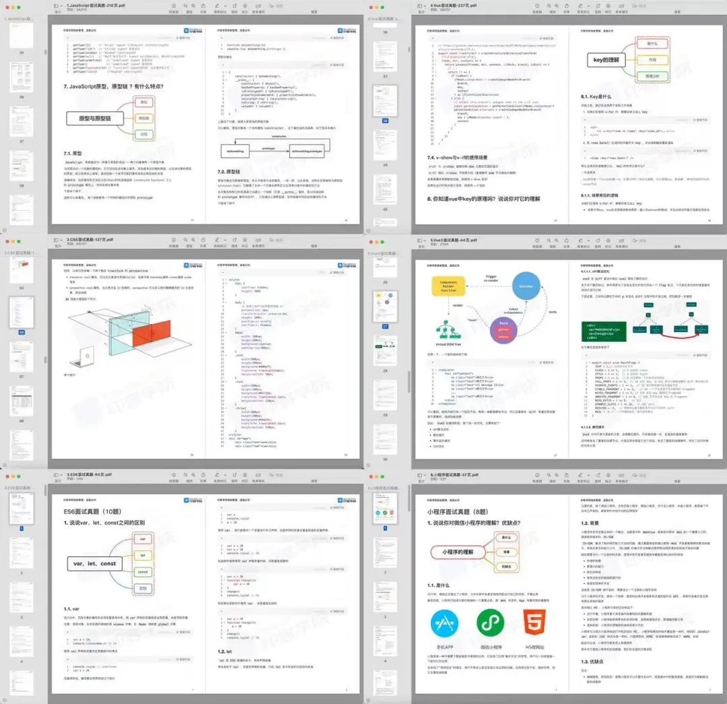The image size is (727, 704).
Task: Open form filling in the 1.JavaScript PDF window
Action: pos(258,6)
